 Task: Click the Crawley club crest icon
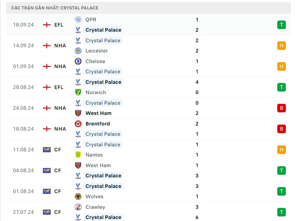pyautogui.click(x=78, y=207)
